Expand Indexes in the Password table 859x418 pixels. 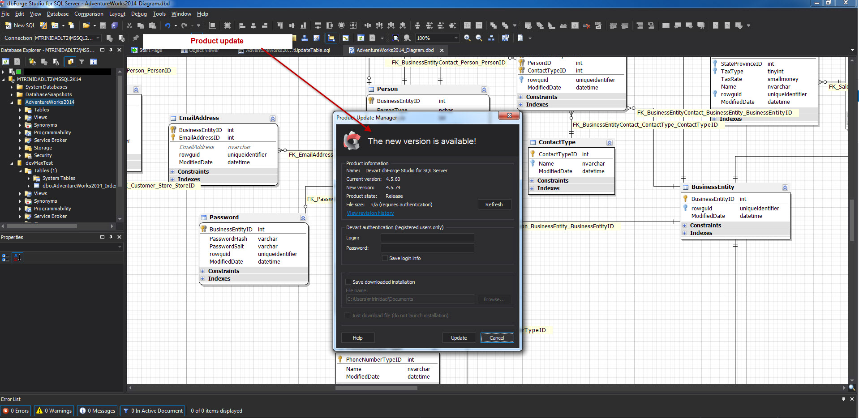pos(203,279)
